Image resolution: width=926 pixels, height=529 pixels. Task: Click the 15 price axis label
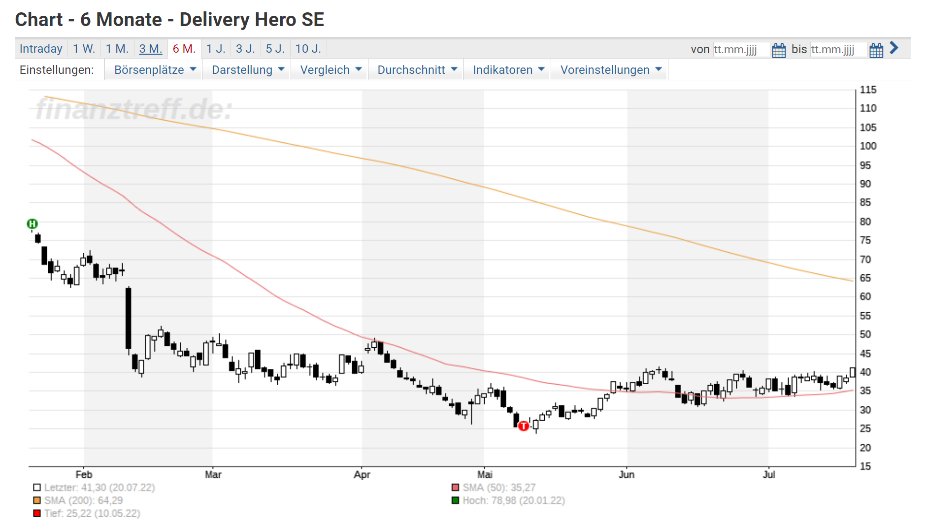(x=865, y=466)
